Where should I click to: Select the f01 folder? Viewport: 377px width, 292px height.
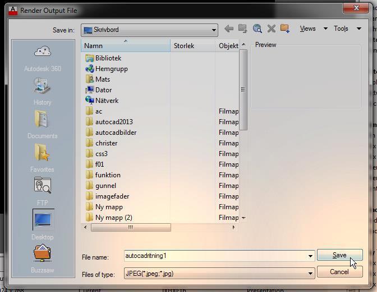pos(95,164)
